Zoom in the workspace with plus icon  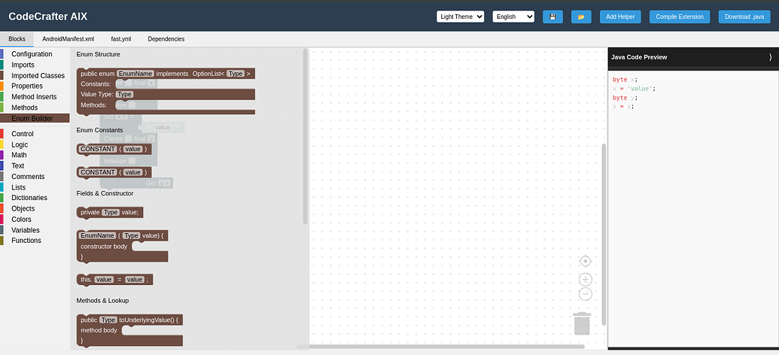(x=586, y=280)
